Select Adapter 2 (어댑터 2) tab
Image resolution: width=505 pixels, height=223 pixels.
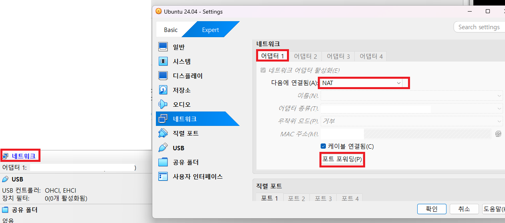[305, 56]
